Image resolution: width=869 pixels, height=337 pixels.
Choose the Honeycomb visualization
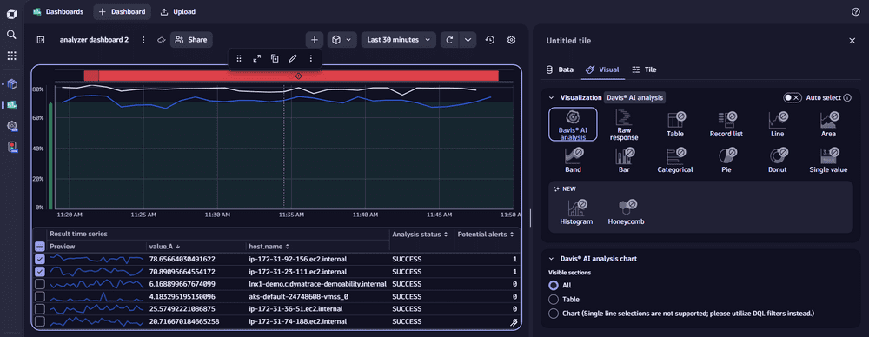[626, 212]
